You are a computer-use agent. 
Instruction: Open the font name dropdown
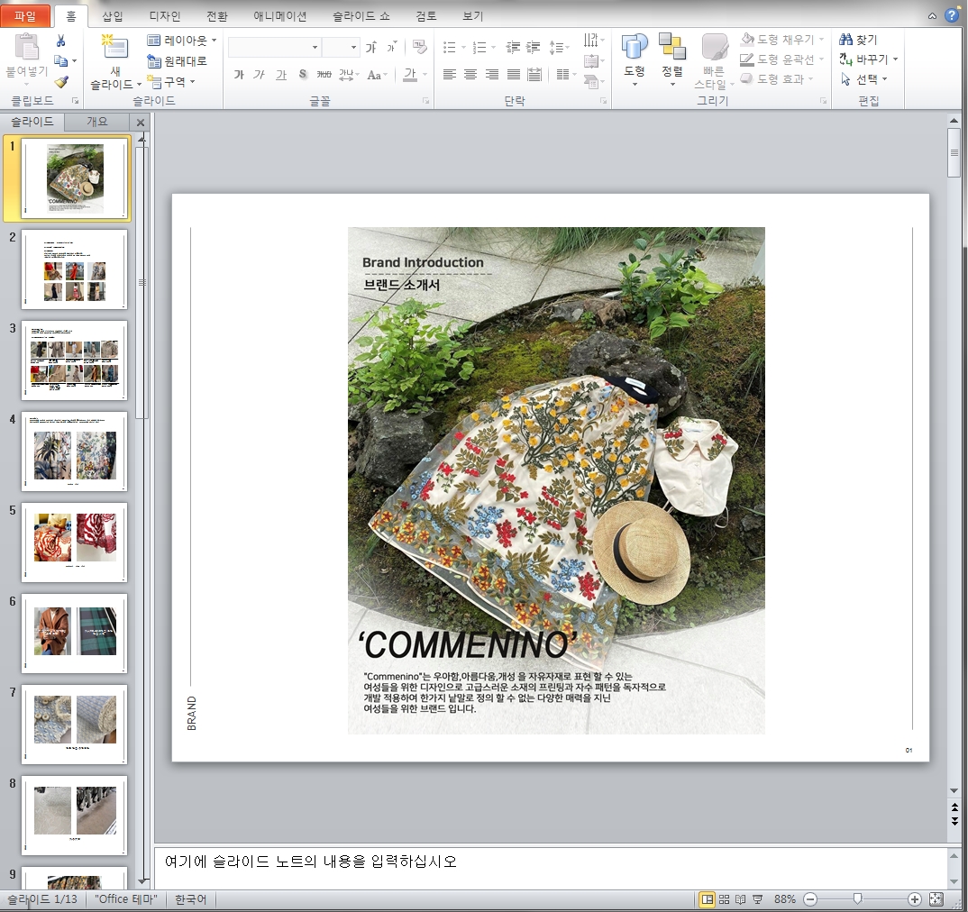coord(315,48)
